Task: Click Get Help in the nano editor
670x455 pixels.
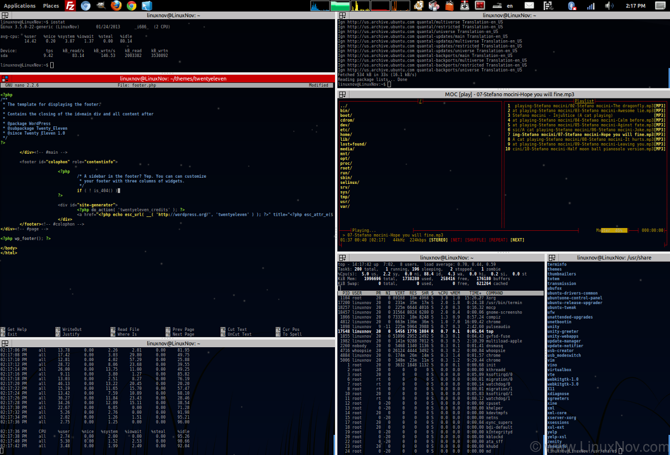Action: pyautogui.click(x=16, y=330)
